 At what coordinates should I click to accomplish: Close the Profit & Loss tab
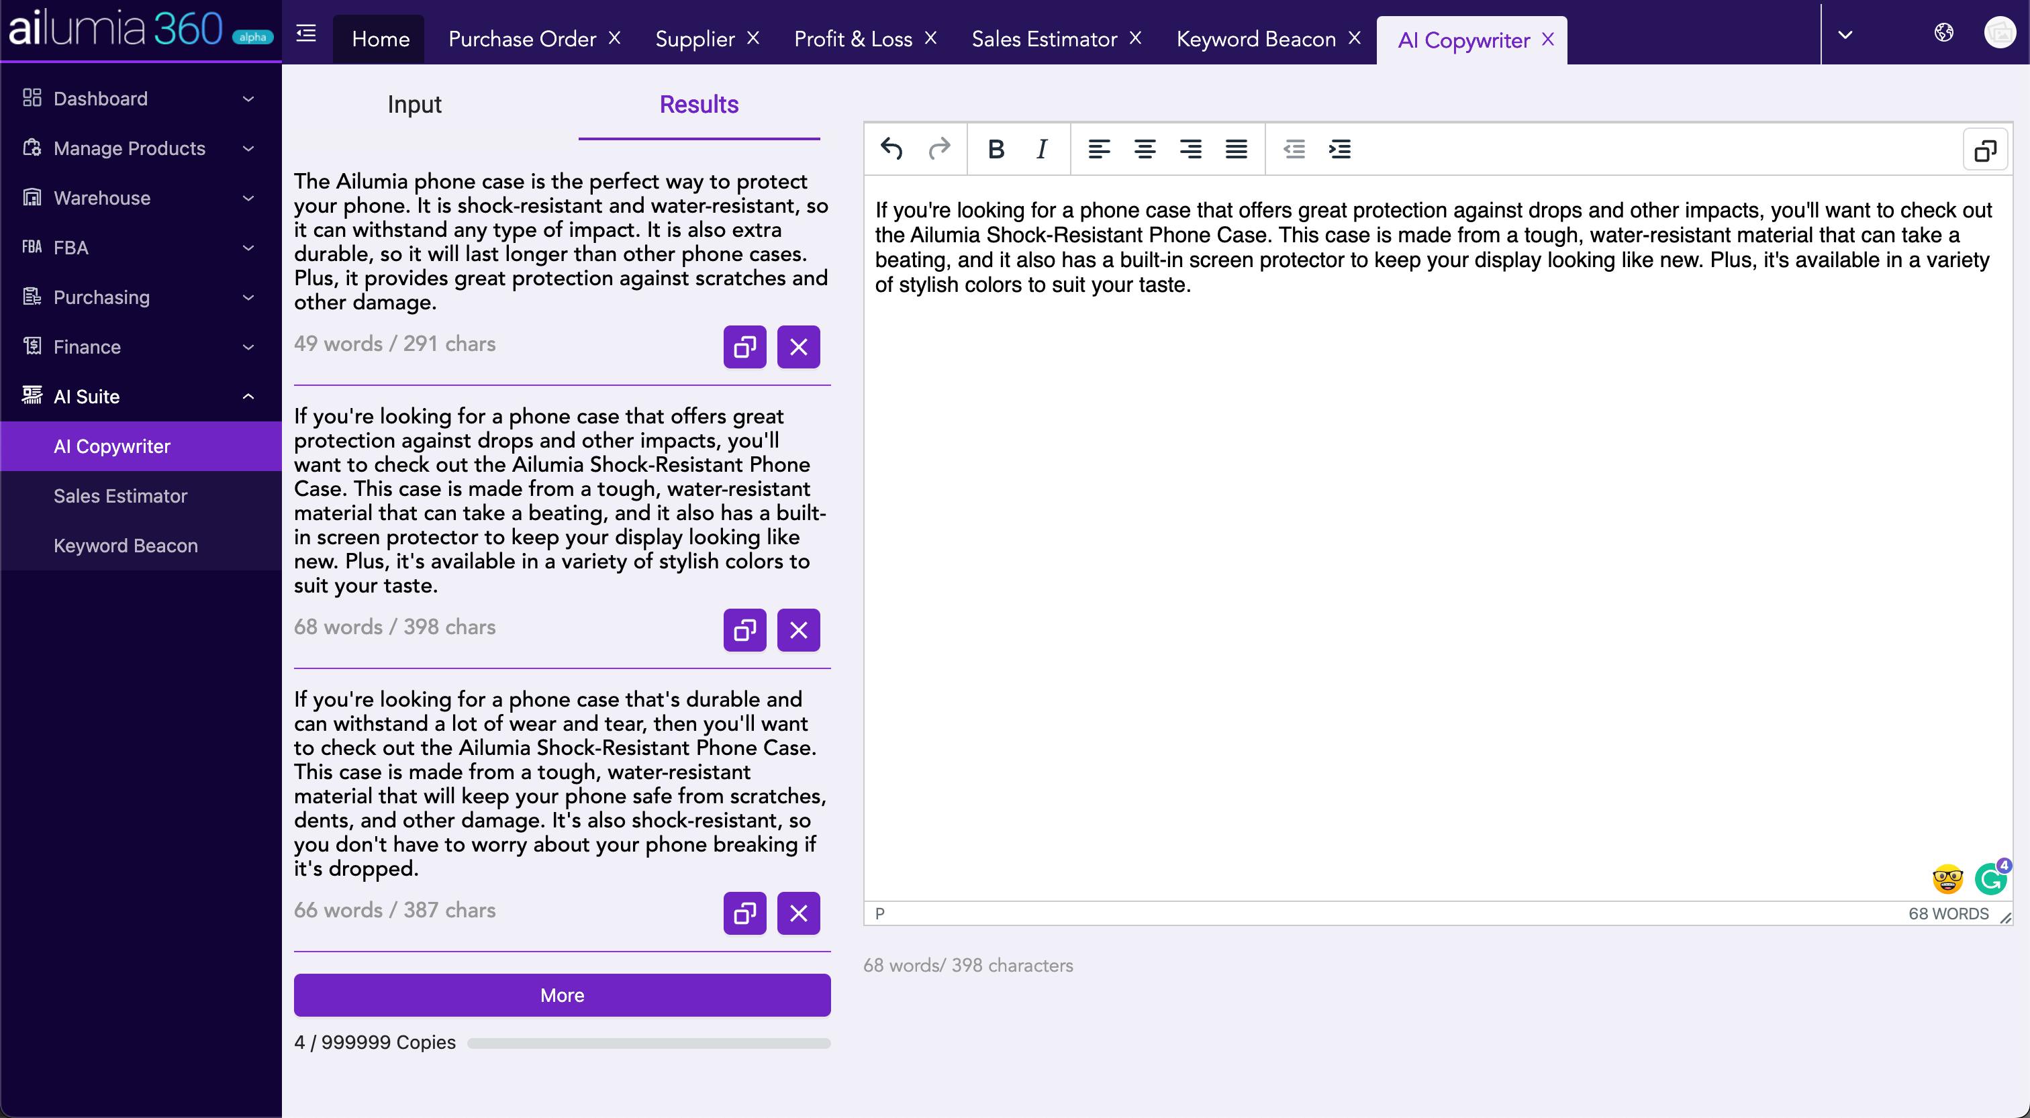pyautogui.click(x=930, y=38)
